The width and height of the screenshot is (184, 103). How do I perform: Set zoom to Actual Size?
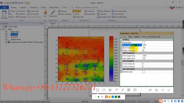[33, 11]
